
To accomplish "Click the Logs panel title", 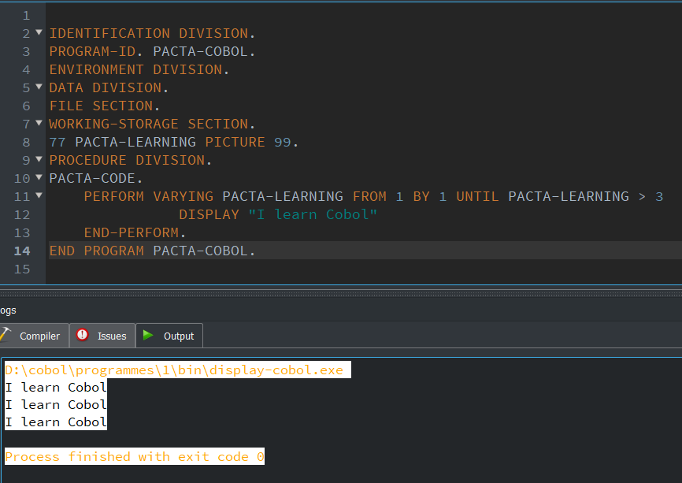I will [x=8, y=310].
